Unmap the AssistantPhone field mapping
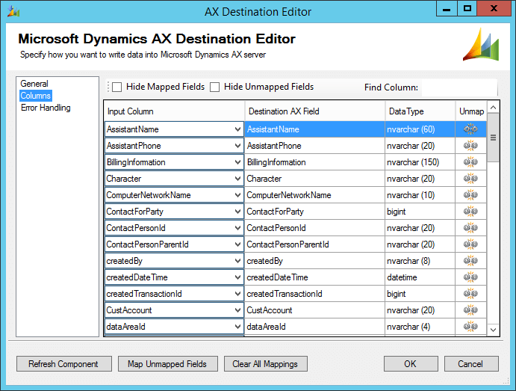 tap(470, 146)
